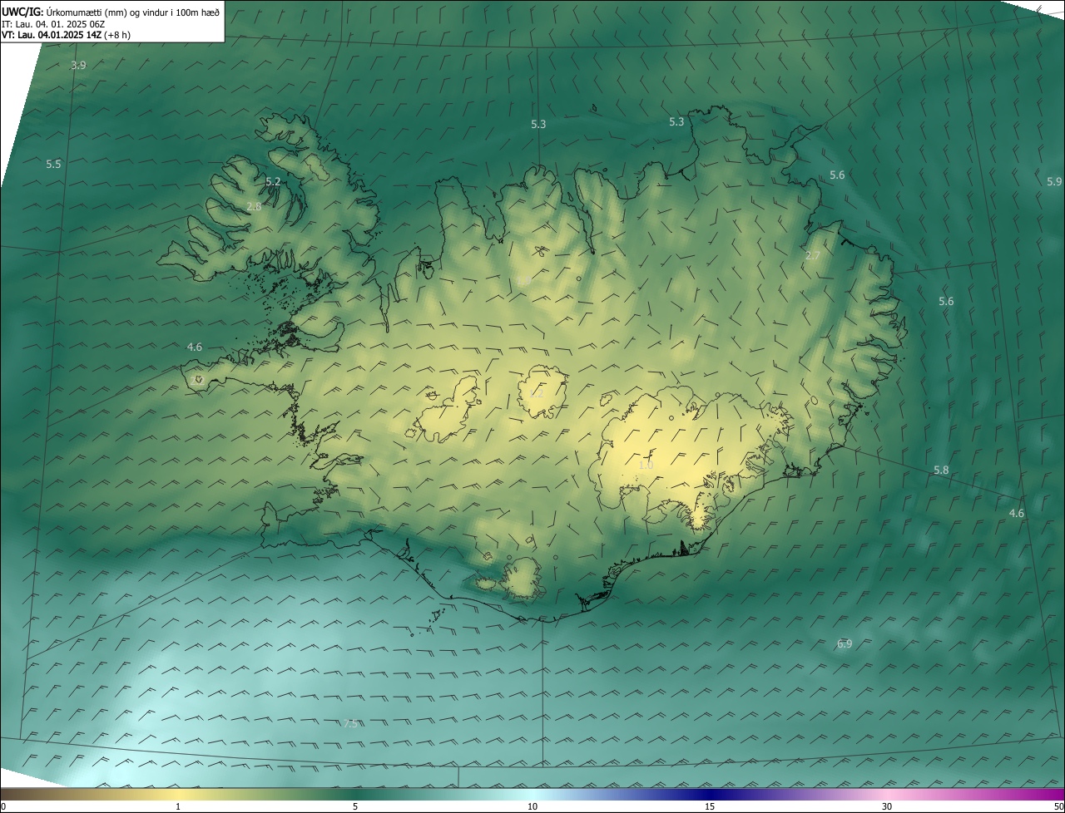Click the colour scale tick label 5
1065x813 pixels.
[x=355, y=806]
